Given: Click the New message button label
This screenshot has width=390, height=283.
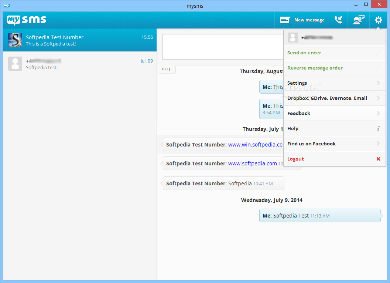Looking at the screenshot, I should click(309, 20).
